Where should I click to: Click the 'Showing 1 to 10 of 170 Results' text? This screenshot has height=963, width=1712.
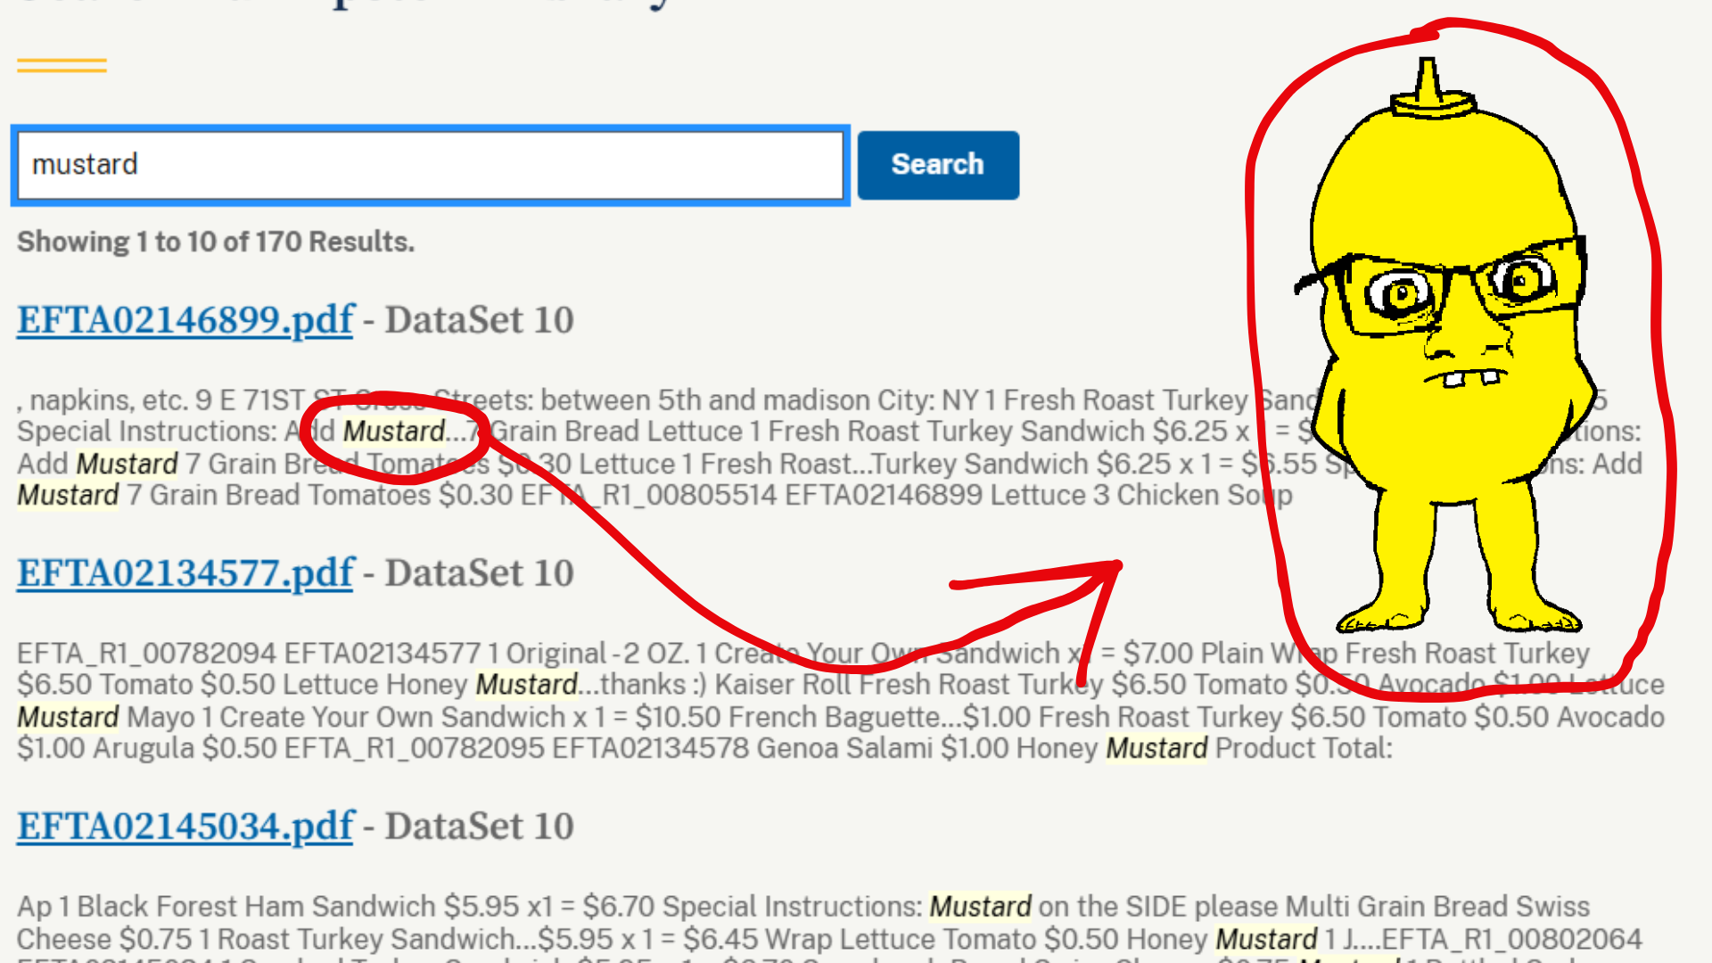pyautogui.click(x=216, y=242)
